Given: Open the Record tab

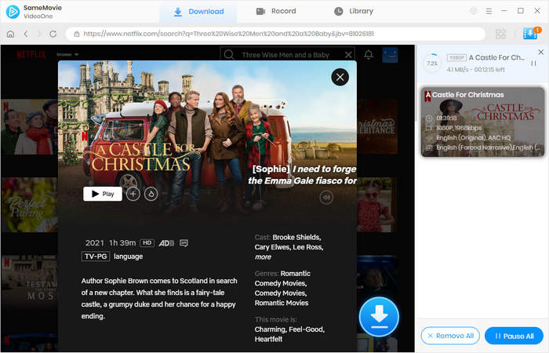Looking at the screenshot, I should (276, 11).
